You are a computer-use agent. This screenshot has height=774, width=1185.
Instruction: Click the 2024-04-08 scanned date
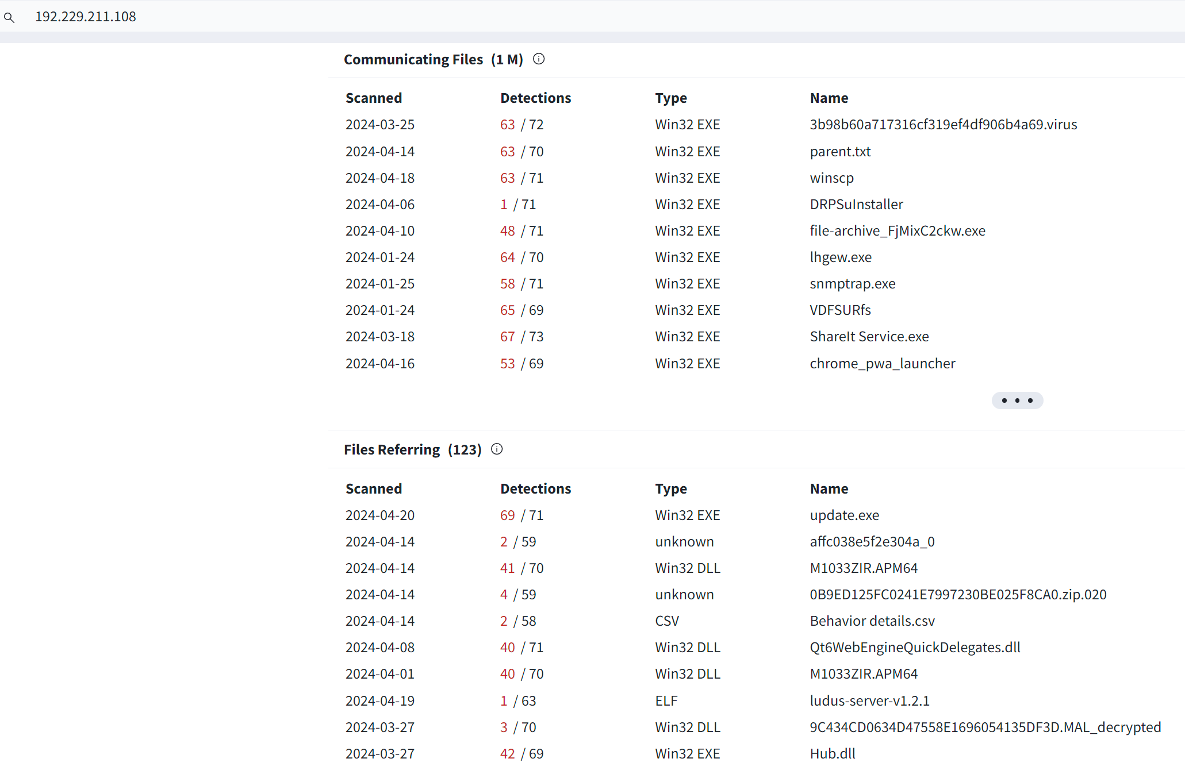[x=379, y=648]
